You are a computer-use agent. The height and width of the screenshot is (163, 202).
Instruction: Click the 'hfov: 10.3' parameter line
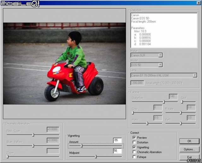(140, 31)
